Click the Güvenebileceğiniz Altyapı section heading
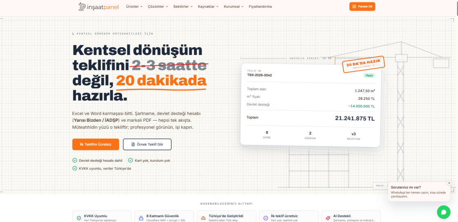This screenshot has width=458, height=222. tap(227, 204)
